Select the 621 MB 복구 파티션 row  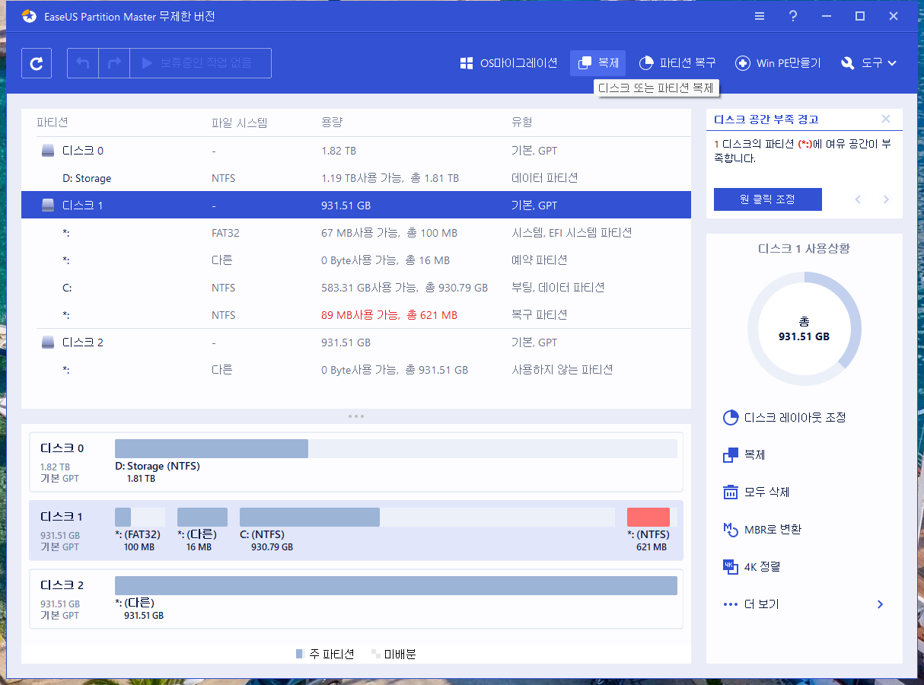click(356, 315)
